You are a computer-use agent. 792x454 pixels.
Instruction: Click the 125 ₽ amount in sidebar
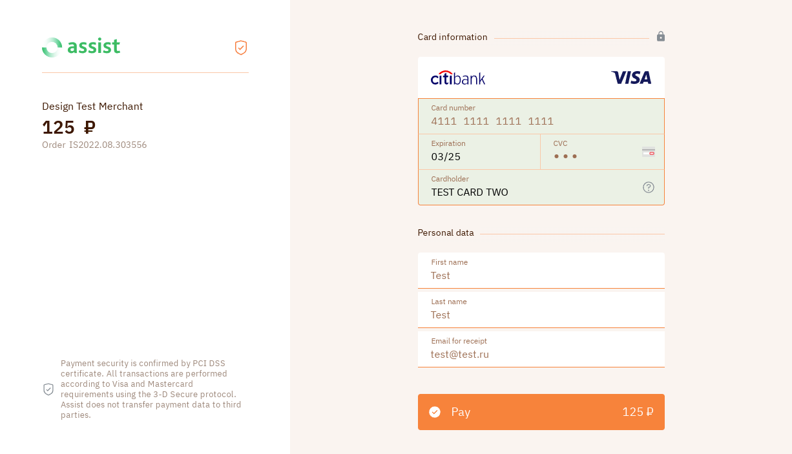coord(68,127)
